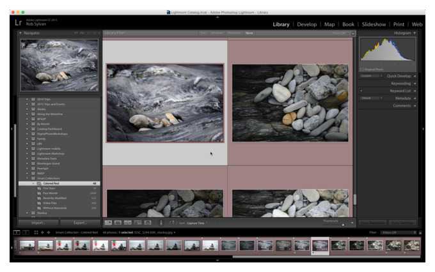Screen dimensions: 435x272
Task: Click the filmstrip grid shortcut icon
Action: click(x=36, y=232)
